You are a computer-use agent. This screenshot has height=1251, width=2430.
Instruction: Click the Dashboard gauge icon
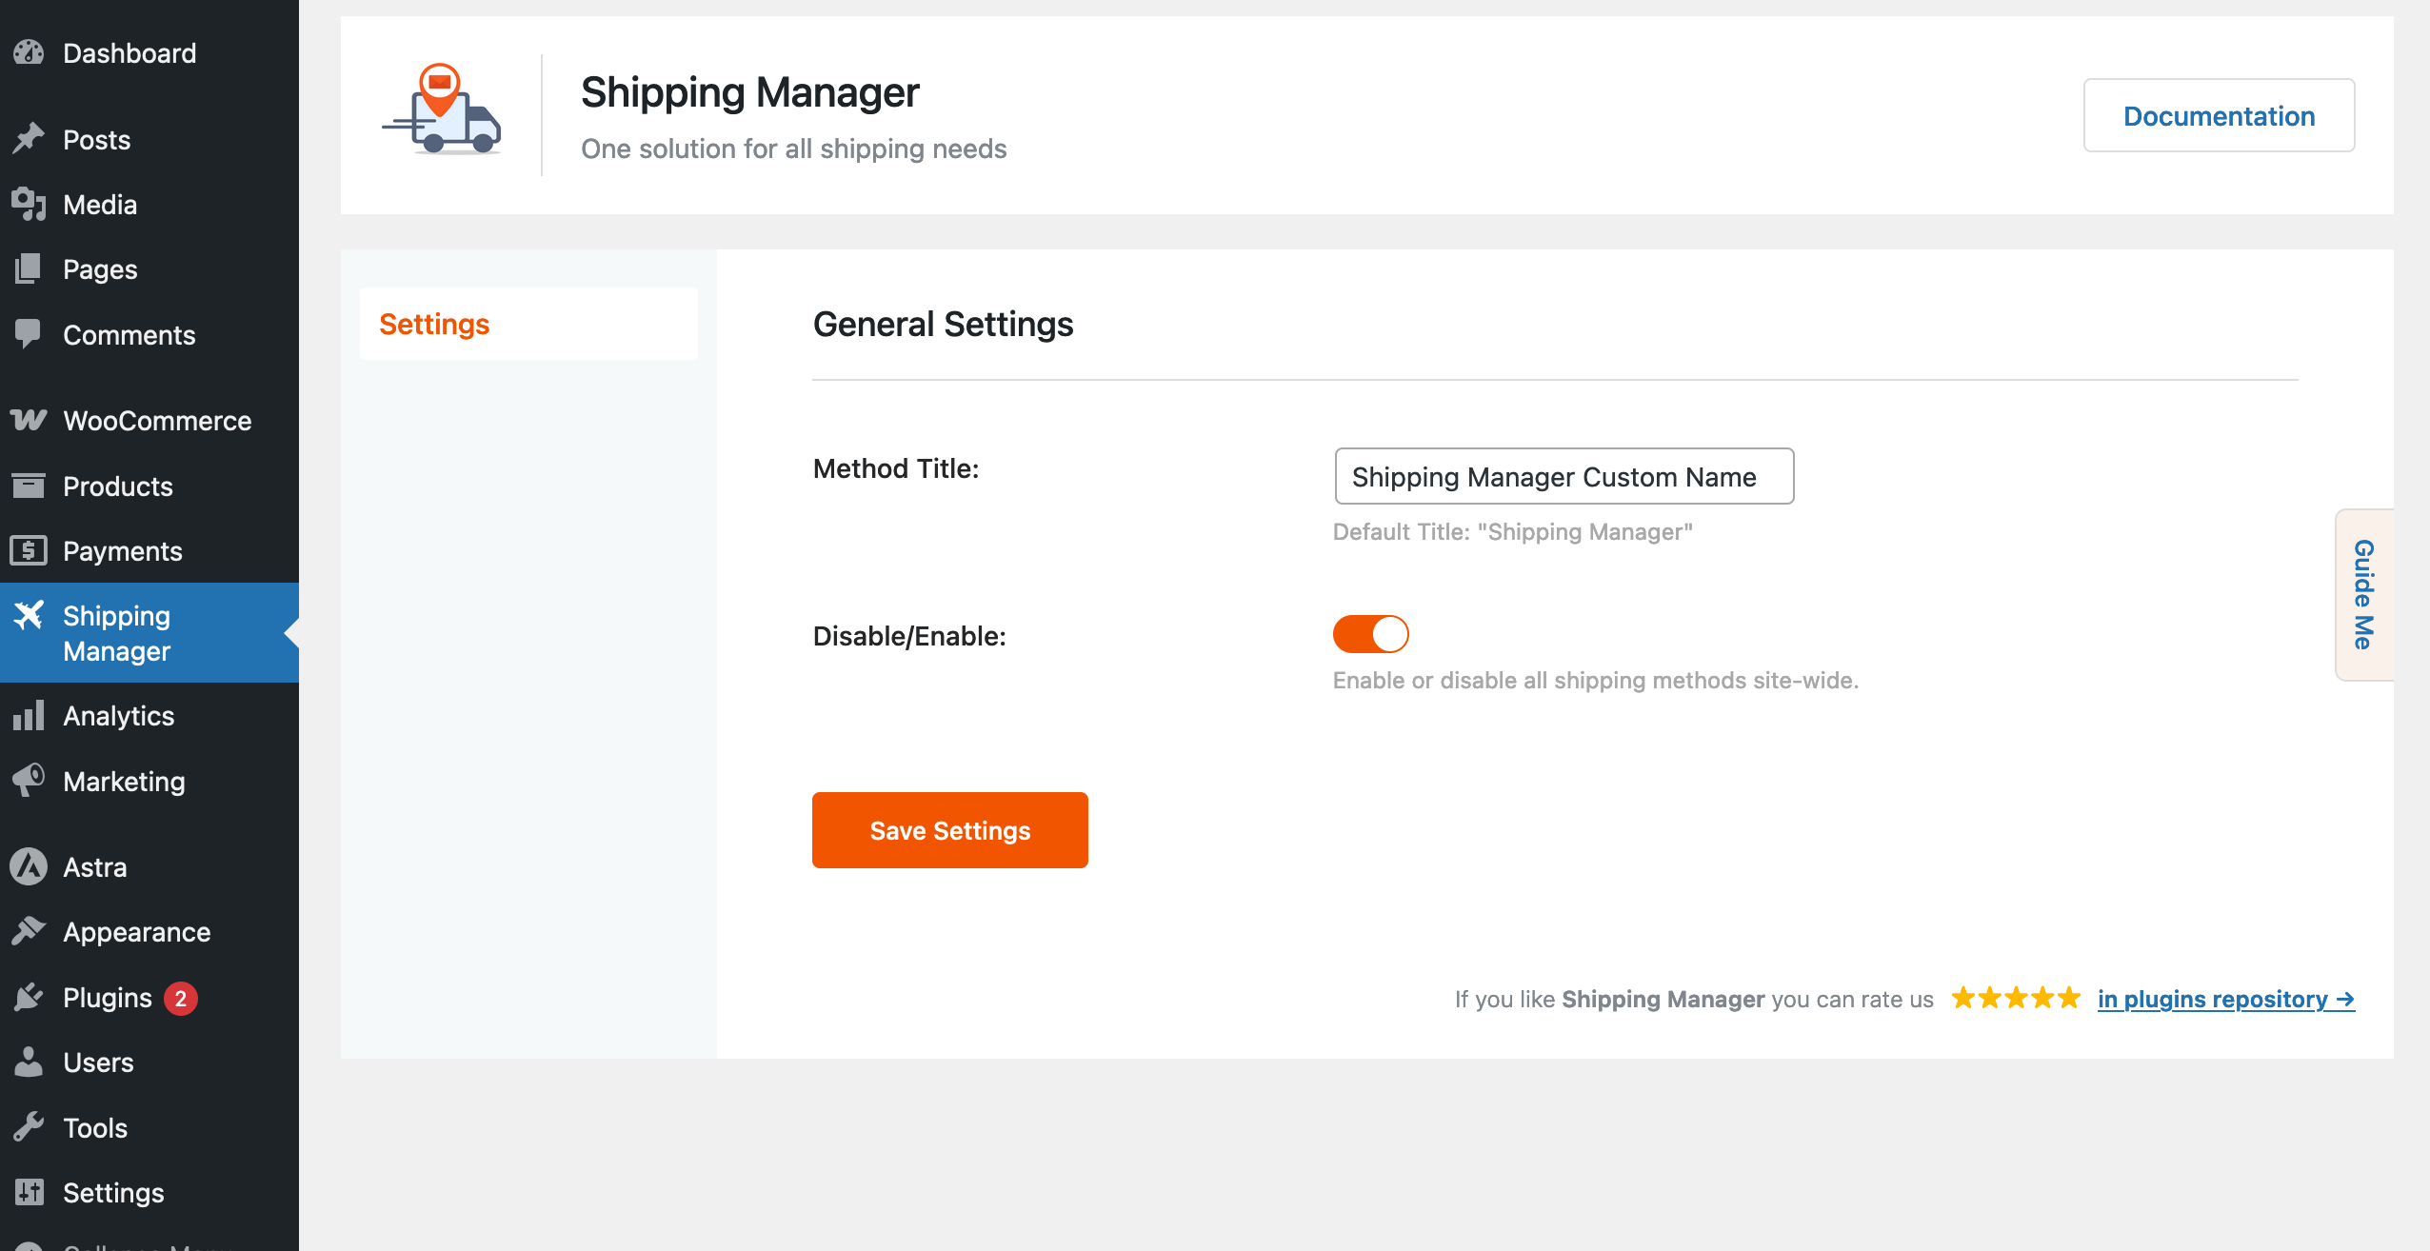29,52
